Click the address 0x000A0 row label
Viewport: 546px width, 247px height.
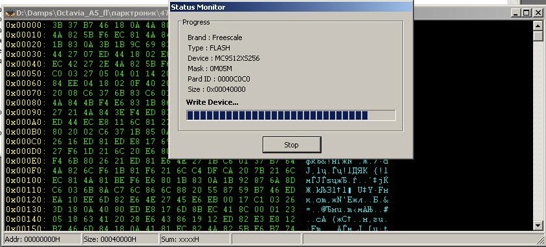pyautogui.click(x=26, y=122)
